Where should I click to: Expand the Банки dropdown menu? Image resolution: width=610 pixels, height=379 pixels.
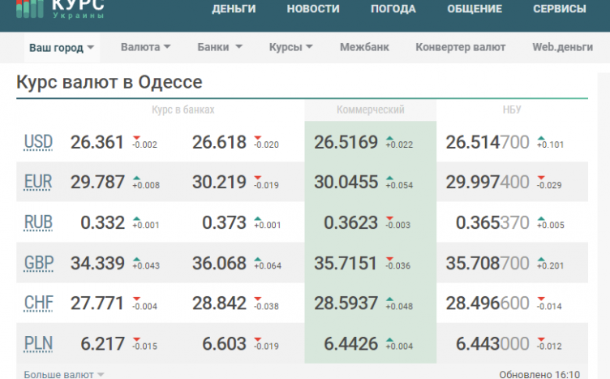point(219,47)
